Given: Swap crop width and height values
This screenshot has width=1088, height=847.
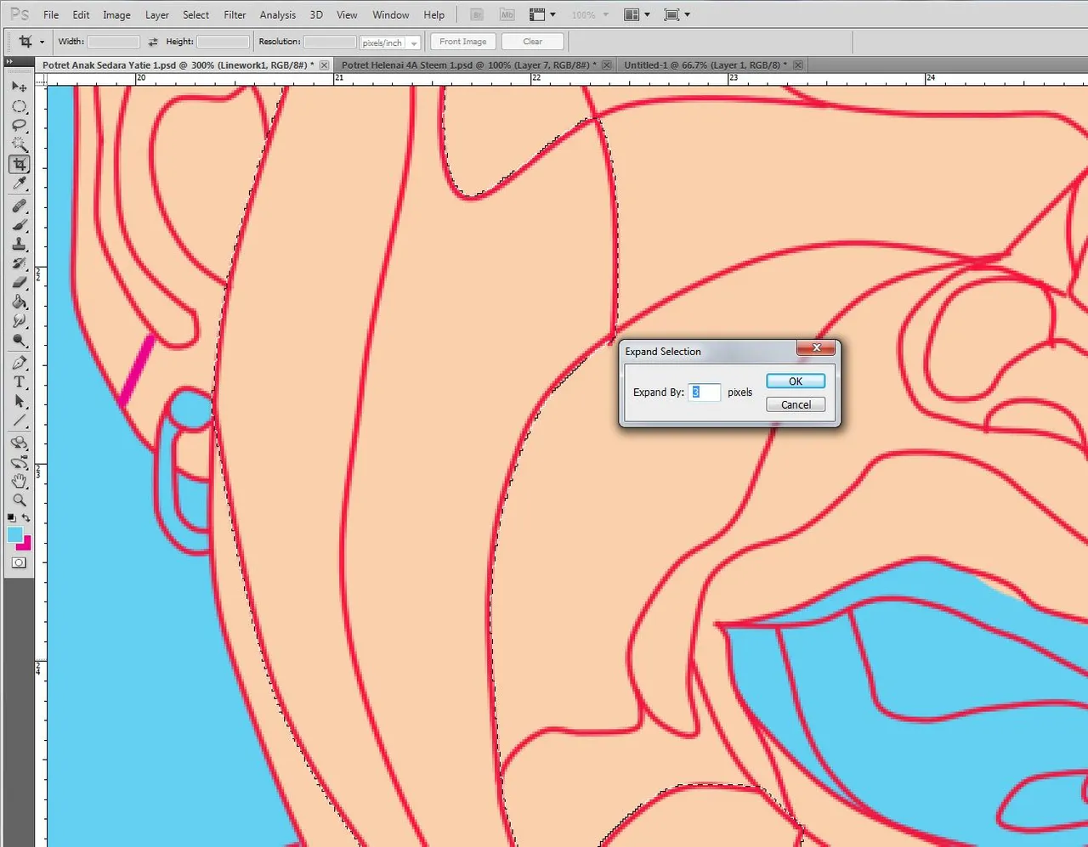Looking at the screenshot, I should point(153,42).
